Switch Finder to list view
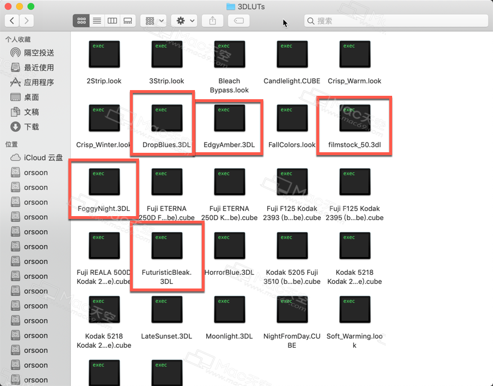The height and width of the screenshot is (386, 493). coord(97,21)
